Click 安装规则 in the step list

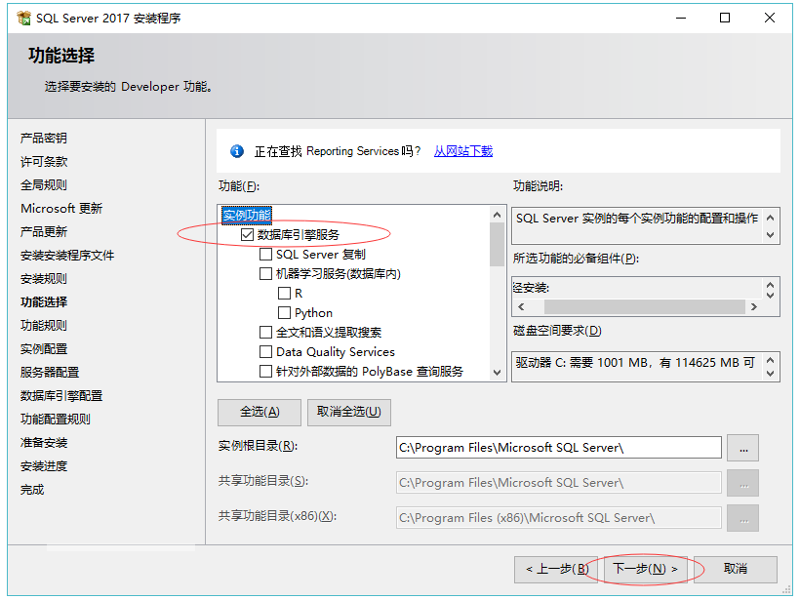tap(44, 279)
